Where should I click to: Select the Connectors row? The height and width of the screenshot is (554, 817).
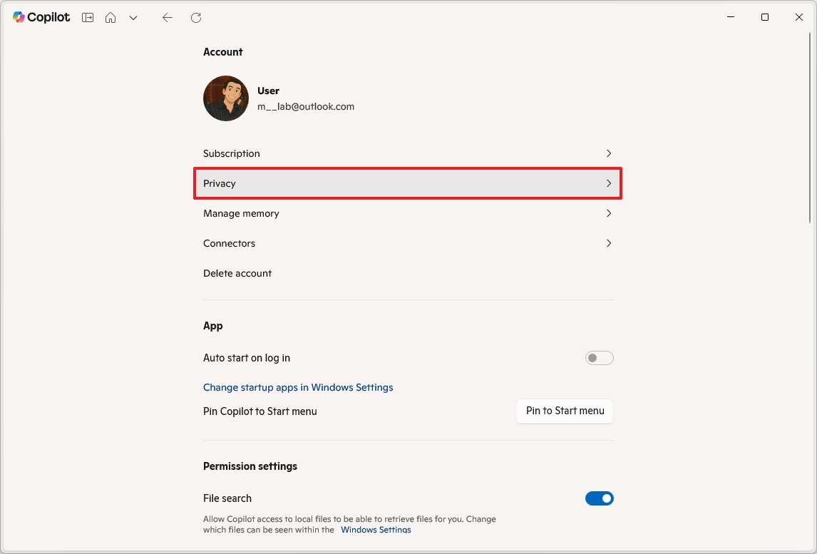[x=407, y=243]
